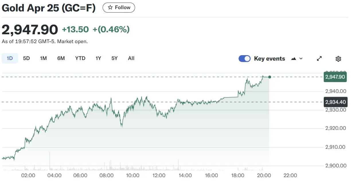Expand chart to full screen

pyautogui.click(x=319, y=59)
